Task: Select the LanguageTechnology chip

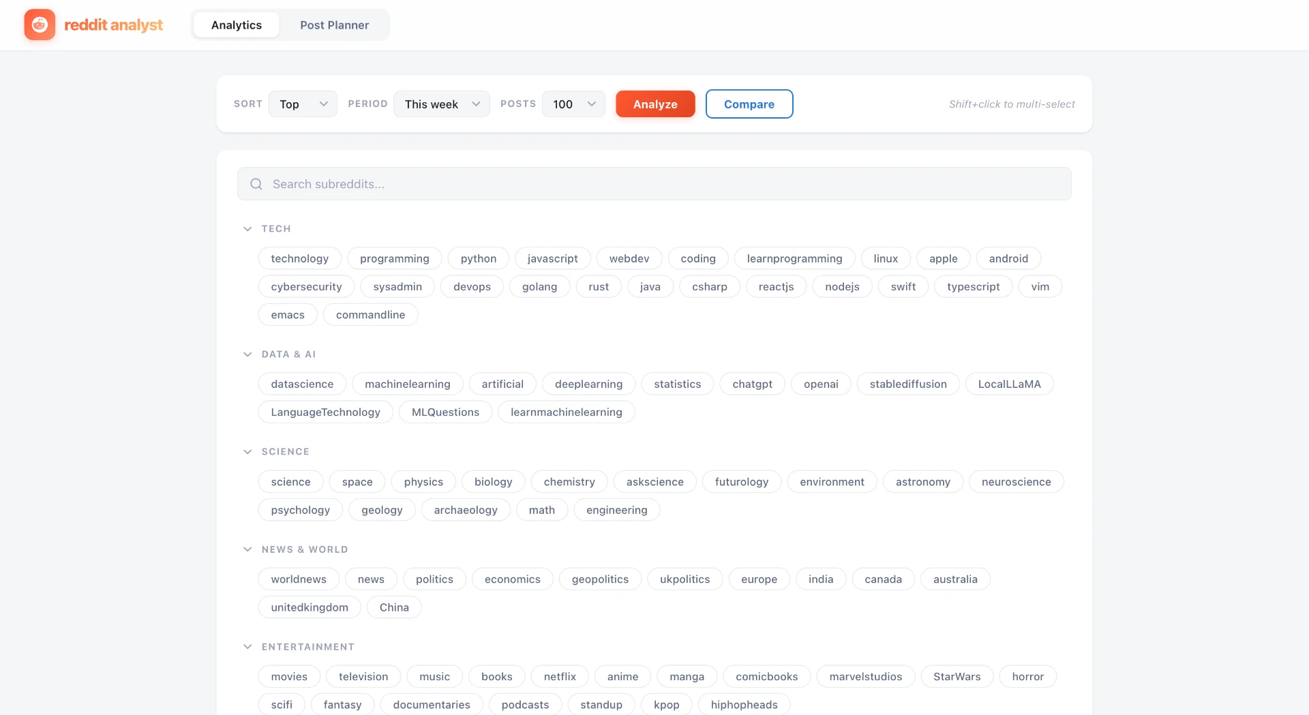Action: pyautogui.click(x=326, y=412)
